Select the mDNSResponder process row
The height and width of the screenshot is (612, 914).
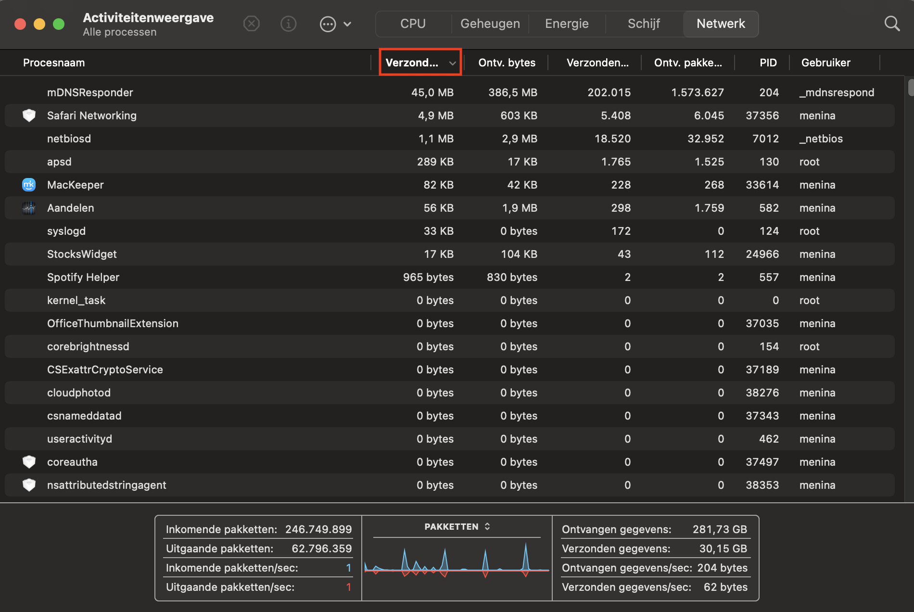pos(90,92)
